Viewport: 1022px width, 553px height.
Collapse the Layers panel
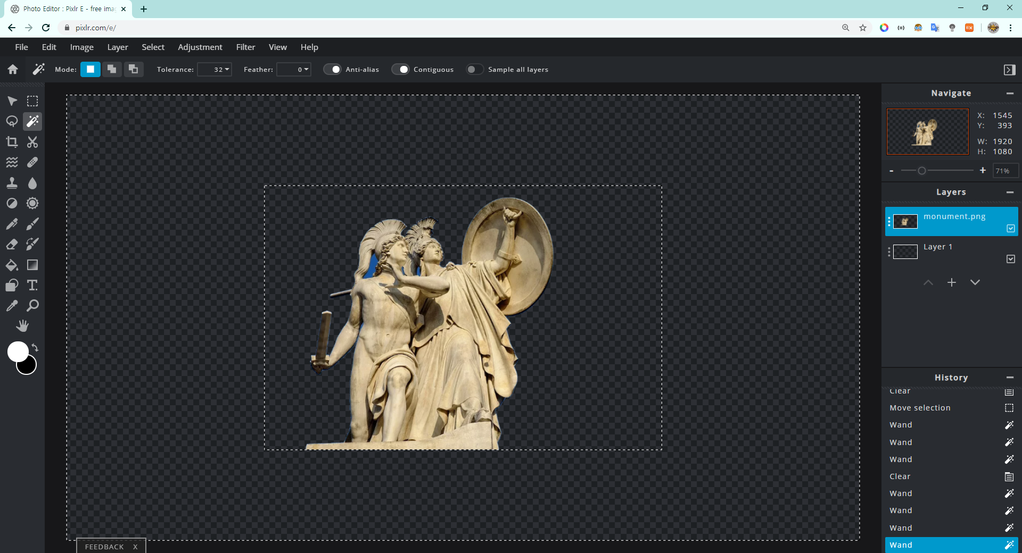pyautogui.click(x=1010, y=192)
